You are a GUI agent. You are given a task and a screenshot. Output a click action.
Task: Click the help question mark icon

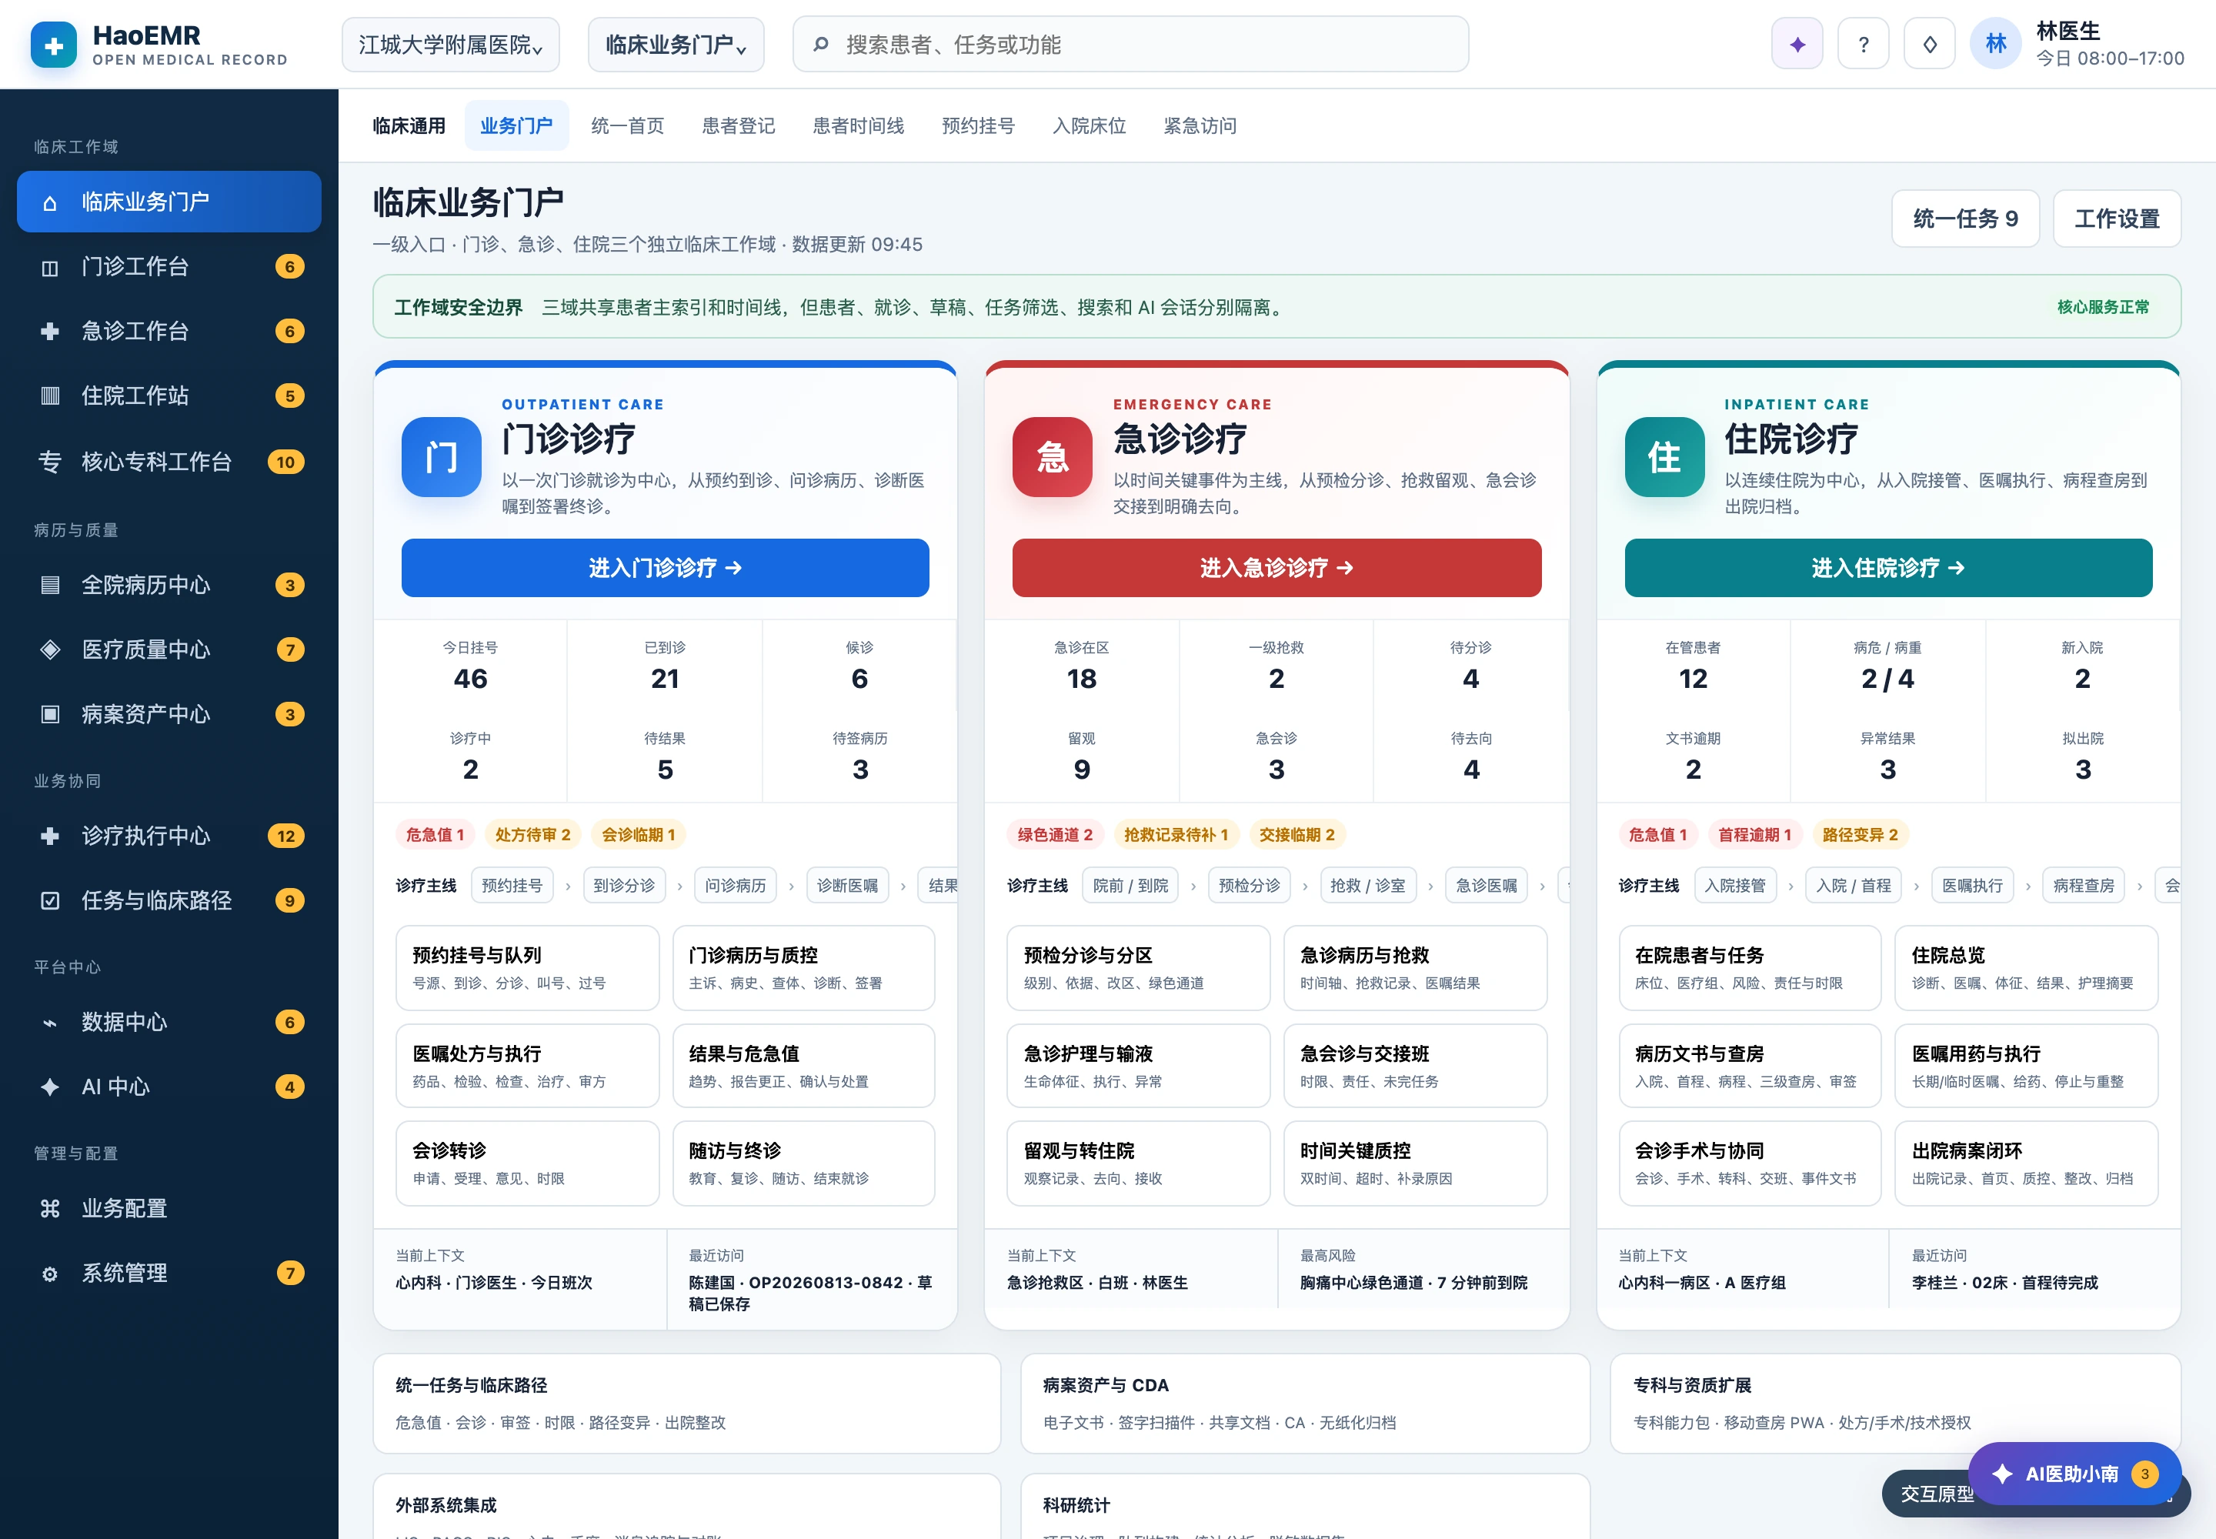pos(1862,45)
